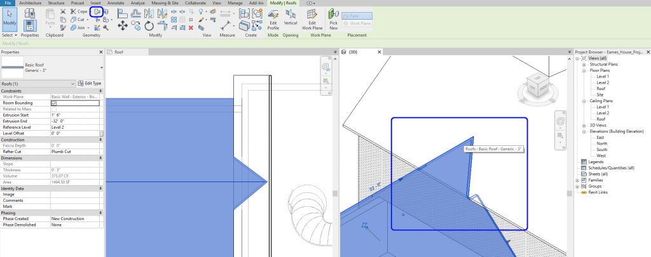Open Site under Floor Plans
This screenshot has height=257, width=651.
click(x=600, y=95)
